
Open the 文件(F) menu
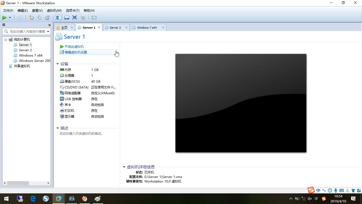[x=8, y=11]
